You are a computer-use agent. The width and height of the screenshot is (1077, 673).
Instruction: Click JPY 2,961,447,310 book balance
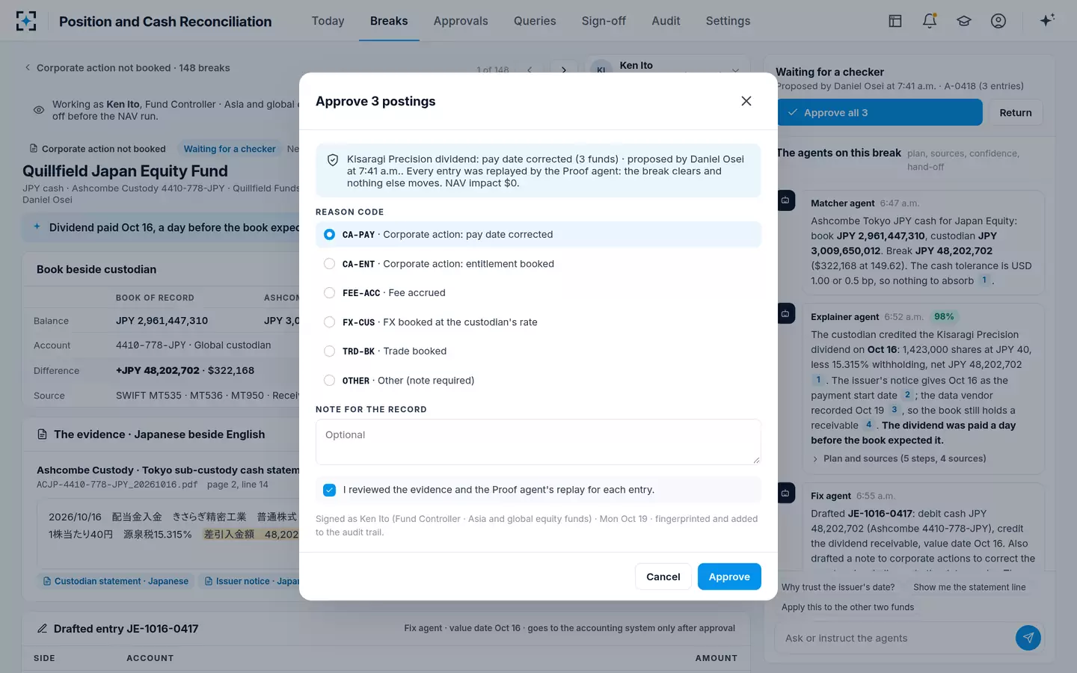[162, 320]
